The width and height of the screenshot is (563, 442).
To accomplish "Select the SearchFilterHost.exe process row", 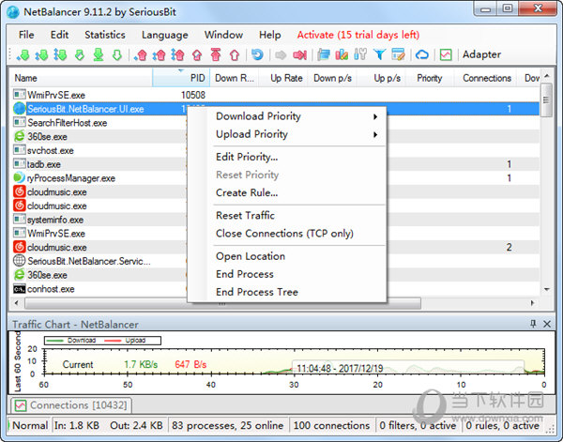I will [x=275, y=123].
